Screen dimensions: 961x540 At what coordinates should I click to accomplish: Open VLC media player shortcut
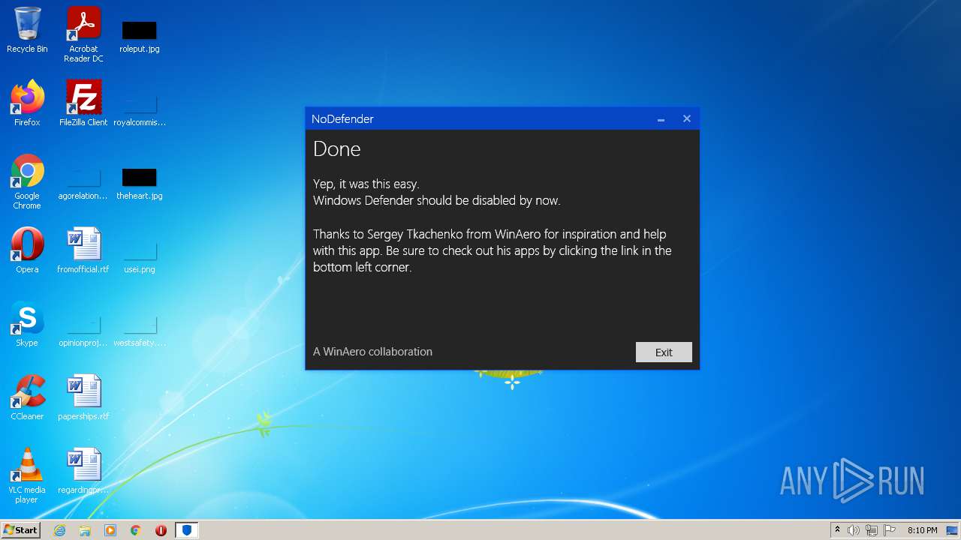[27, 475]
